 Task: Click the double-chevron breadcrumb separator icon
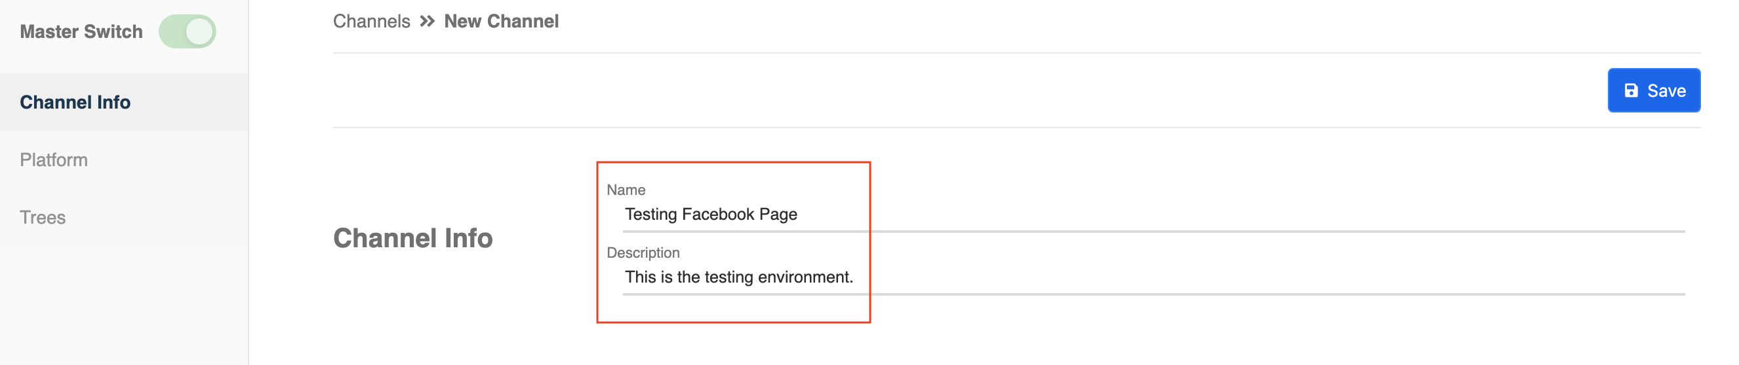pyautogui.click(x=427, y=22)
